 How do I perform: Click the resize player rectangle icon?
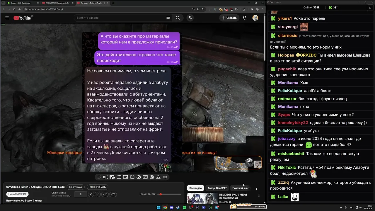coord(125,177)
